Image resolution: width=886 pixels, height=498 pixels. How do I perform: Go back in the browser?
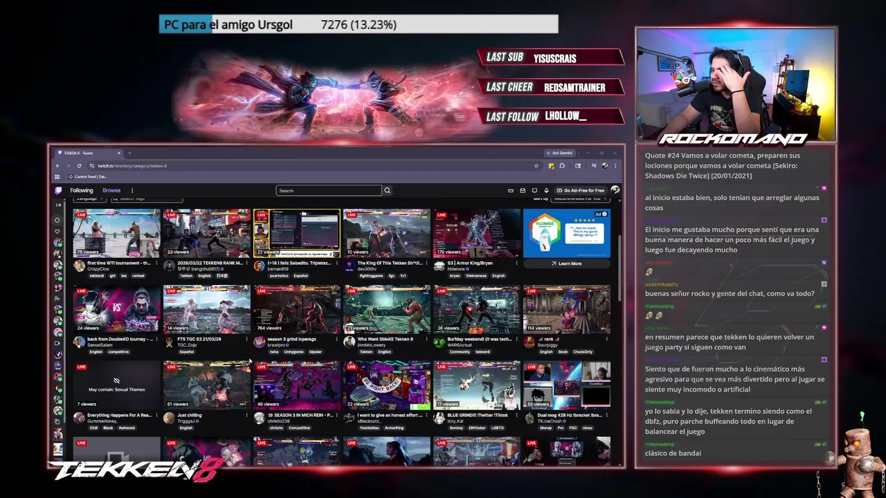[x=59, y=166]
